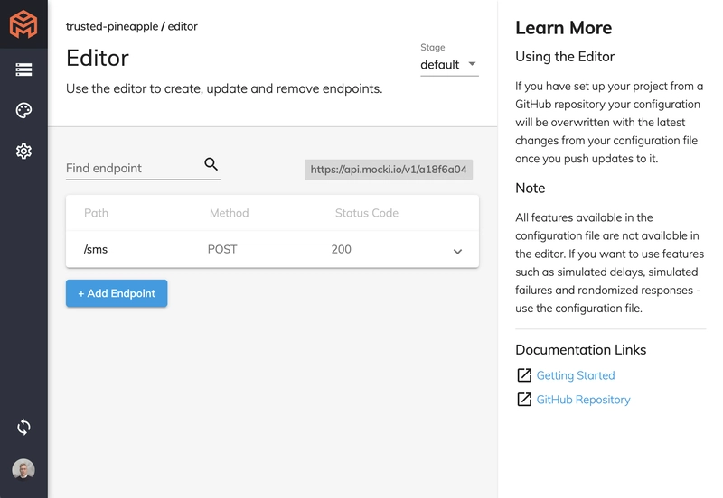Click external-link icon beside Getting Started

tap(524, 375)
